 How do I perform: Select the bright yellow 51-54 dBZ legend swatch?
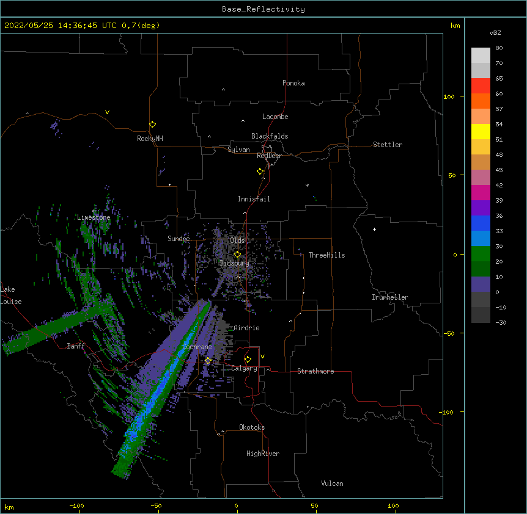[481, 131]
